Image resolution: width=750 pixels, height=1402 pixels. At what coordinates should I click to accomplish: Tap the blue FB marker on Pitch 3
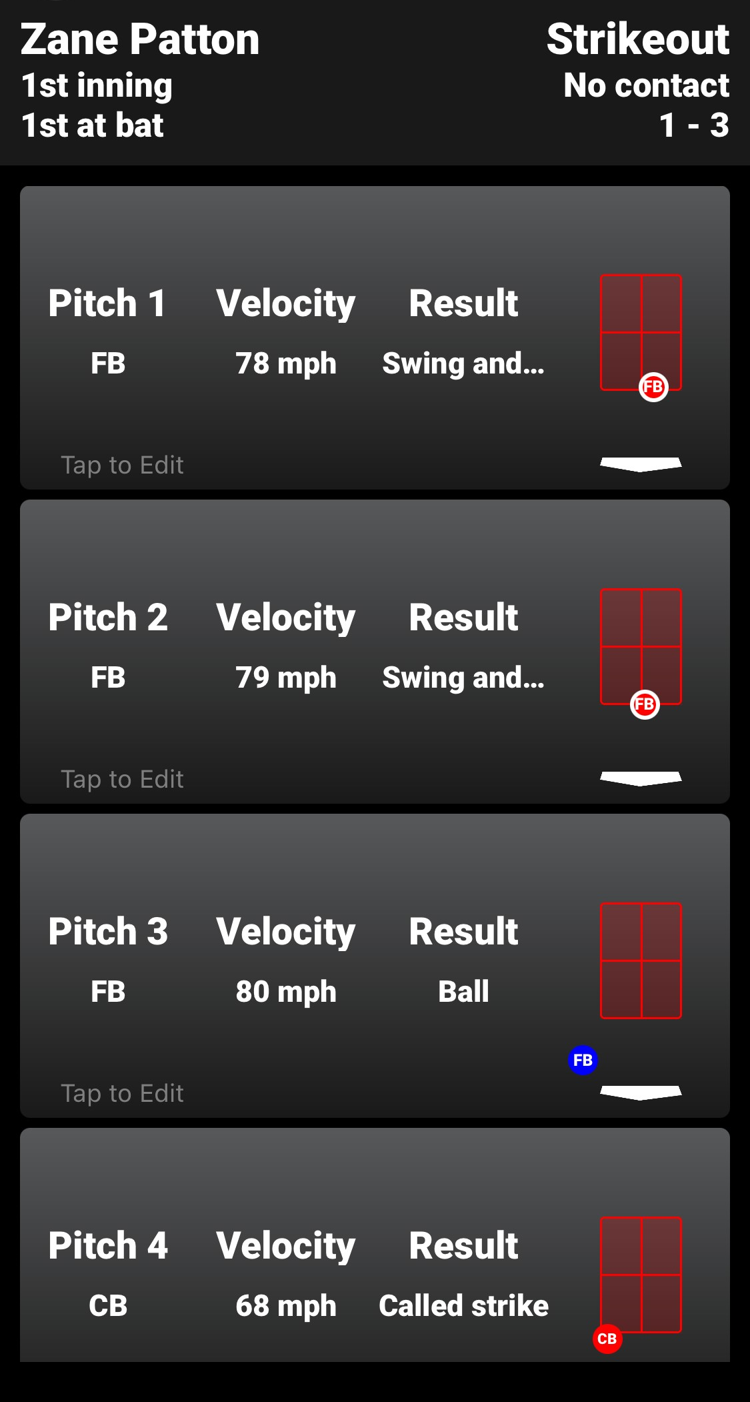coord(583,1060)
